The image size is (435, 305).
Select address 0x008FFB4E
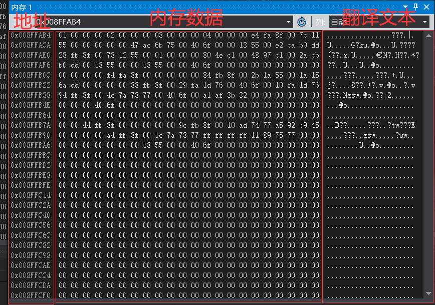31,105
